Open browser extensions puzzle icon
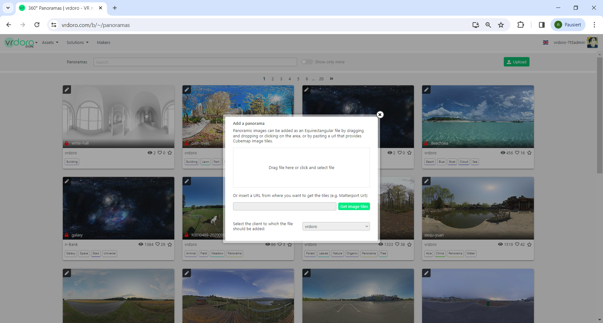Viewport: 603px width, 323px height. click(520, 25)
